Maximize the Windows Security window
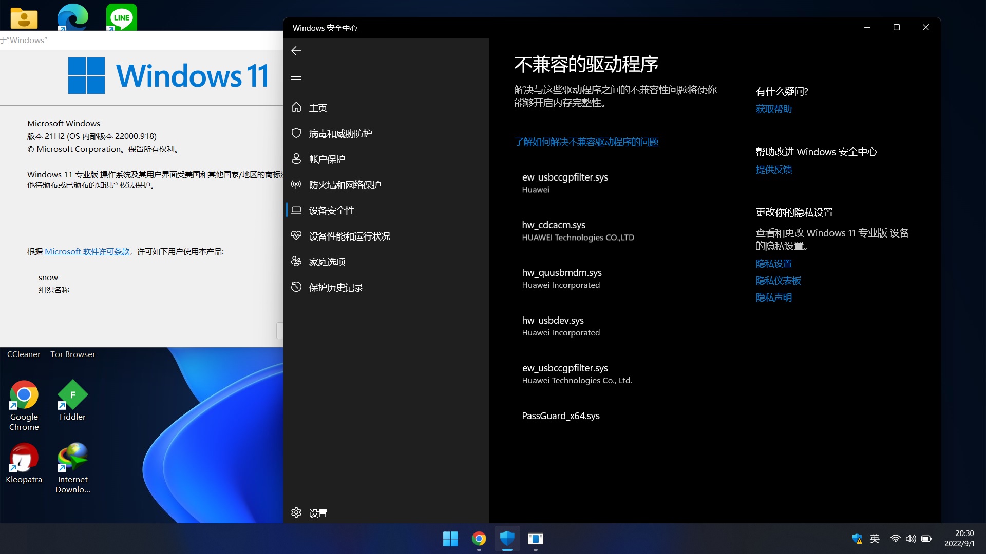 [897, 27]
